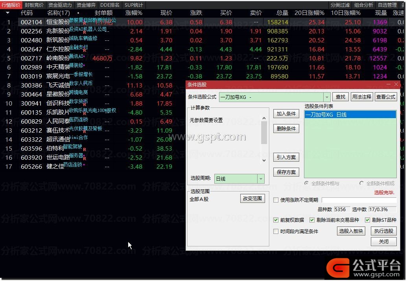Expand the 条件选股公式 dropdown arrow
Viewport: 407px width, 281px height.
(x=327, y=97)
